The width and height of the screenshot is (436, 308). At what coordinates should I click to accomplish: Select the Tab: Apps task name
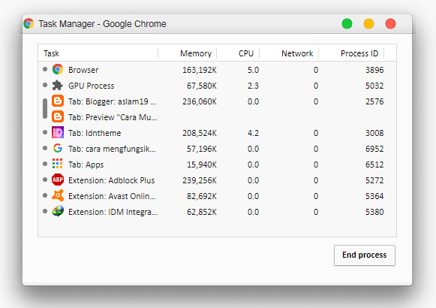point(86,165)
